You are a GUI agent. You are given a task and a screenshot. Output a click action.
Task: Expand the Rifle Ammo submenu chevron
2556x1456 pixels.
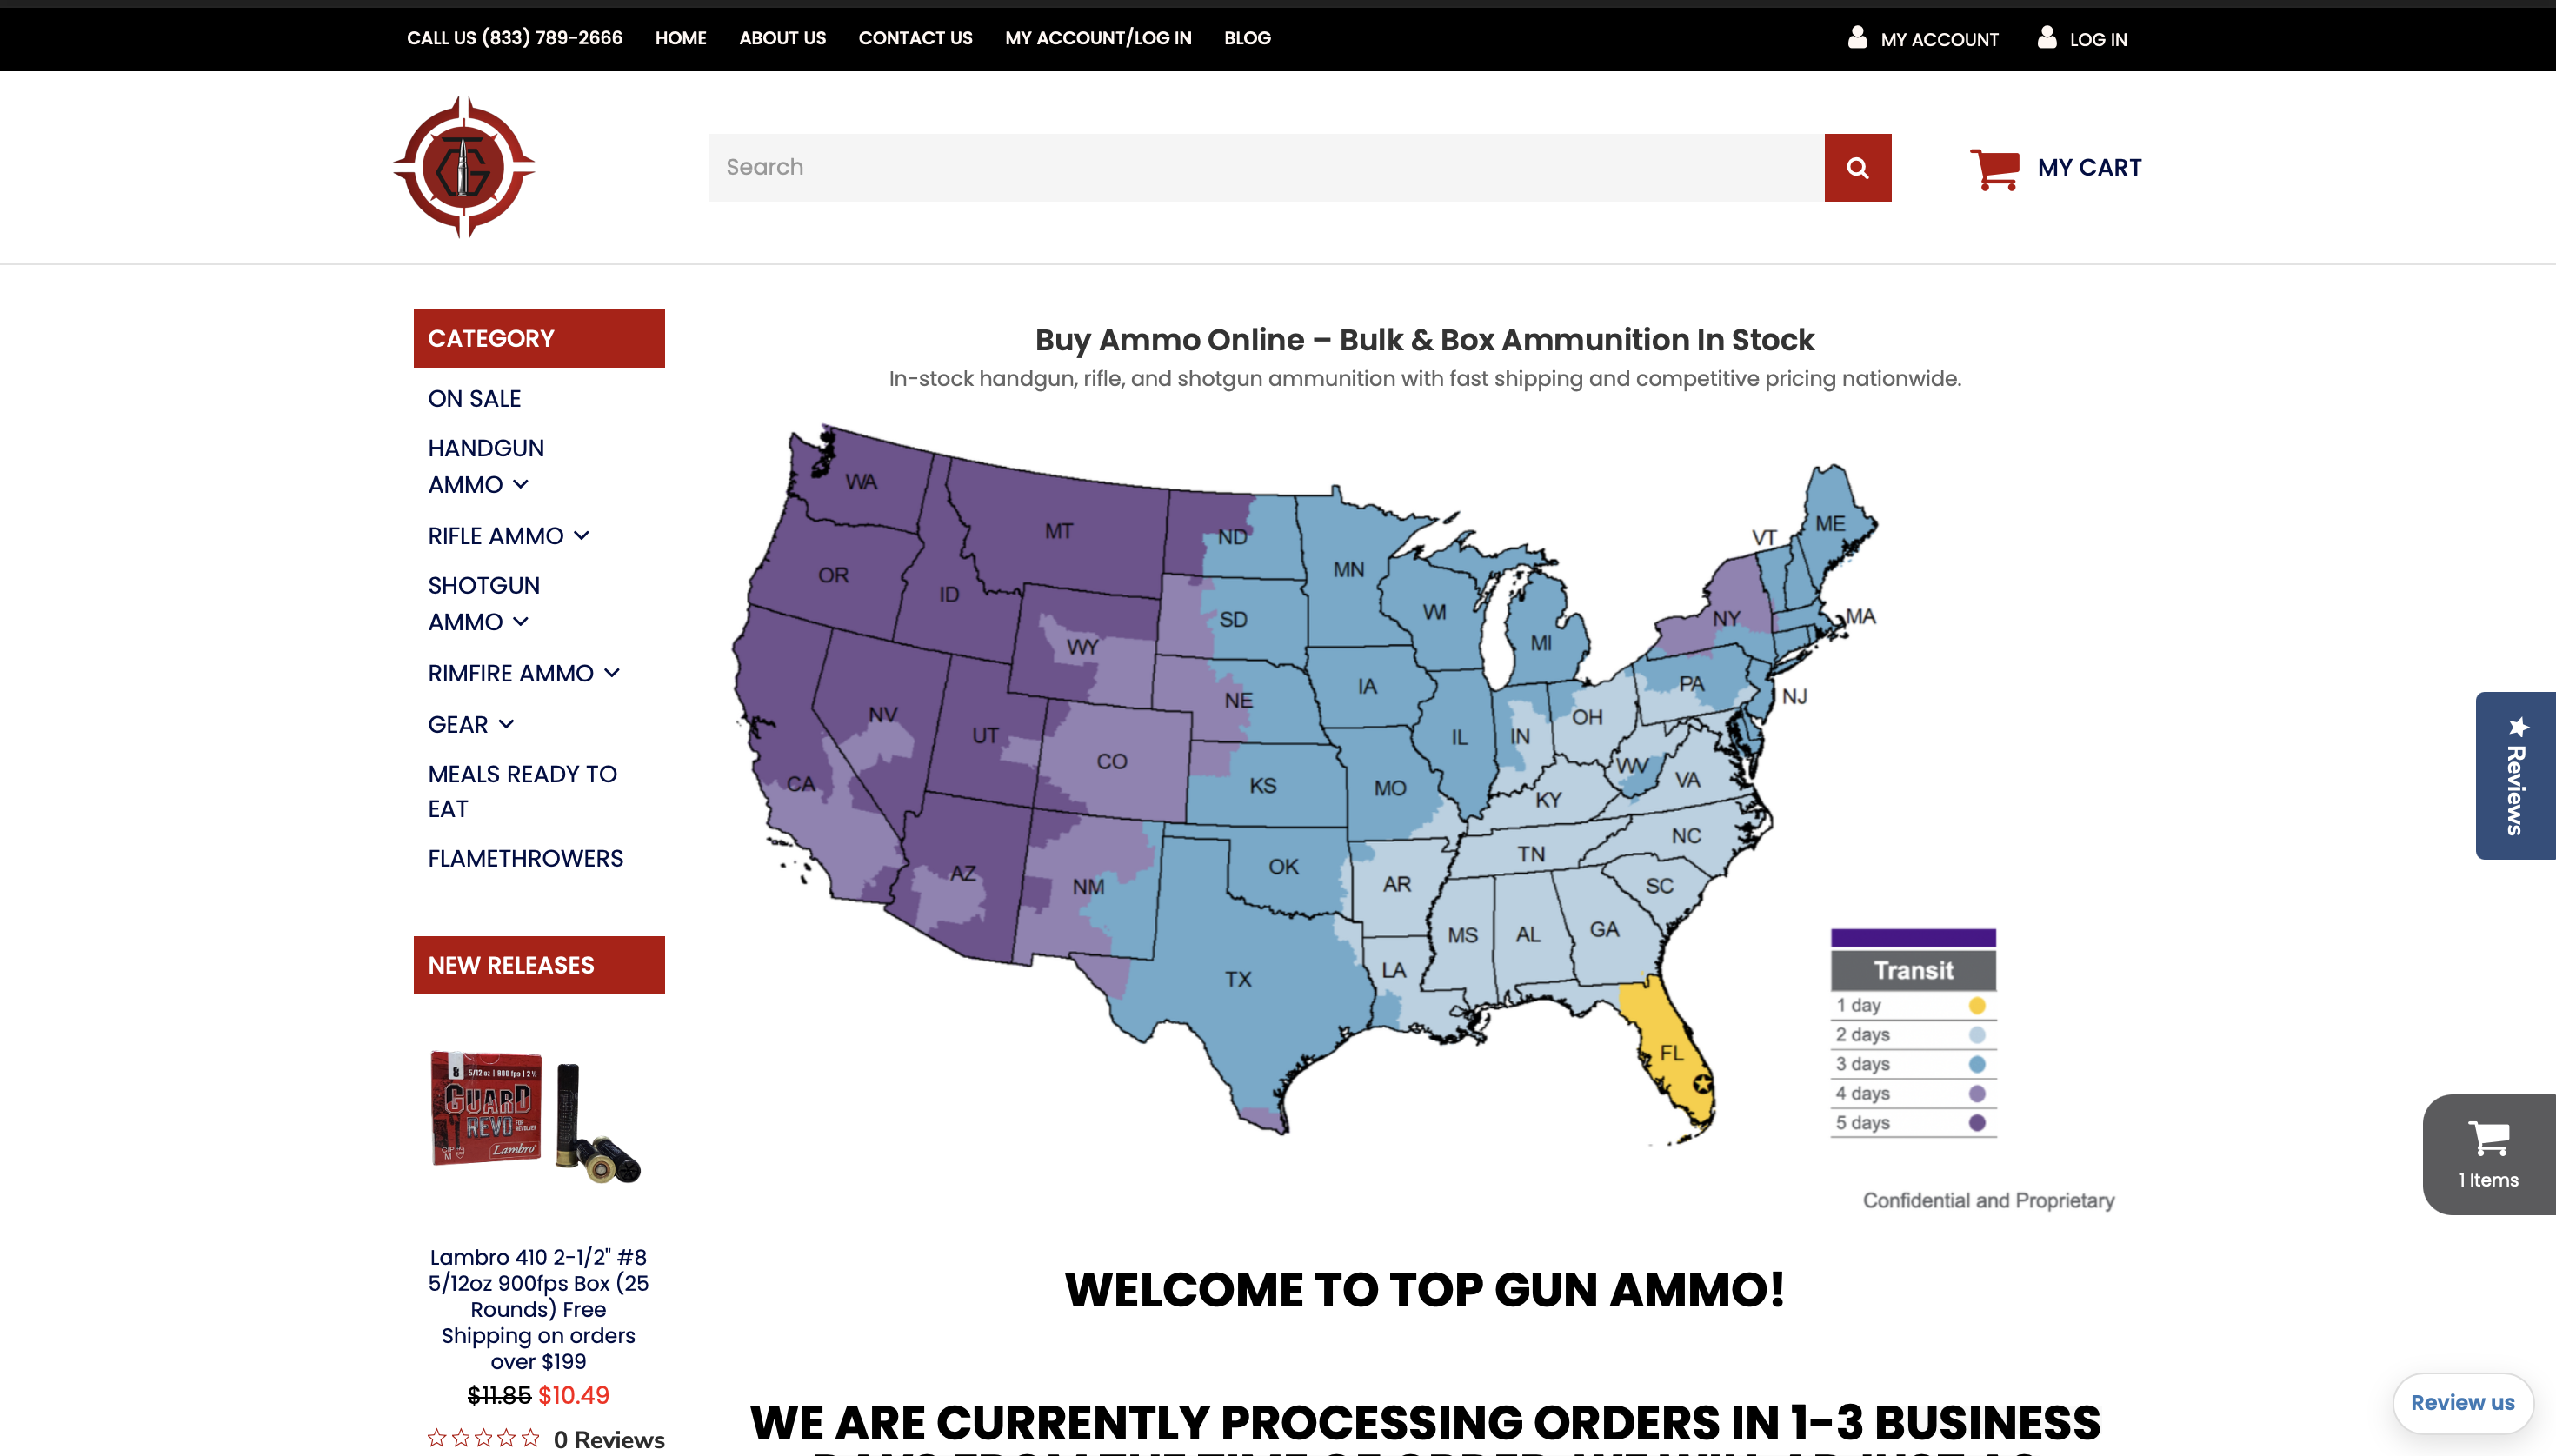coord(582,535)
